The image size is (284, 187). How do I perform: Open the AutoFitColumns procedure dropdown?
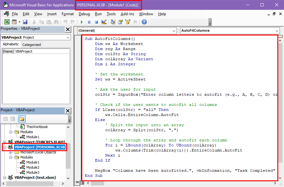tap(277, 31)
